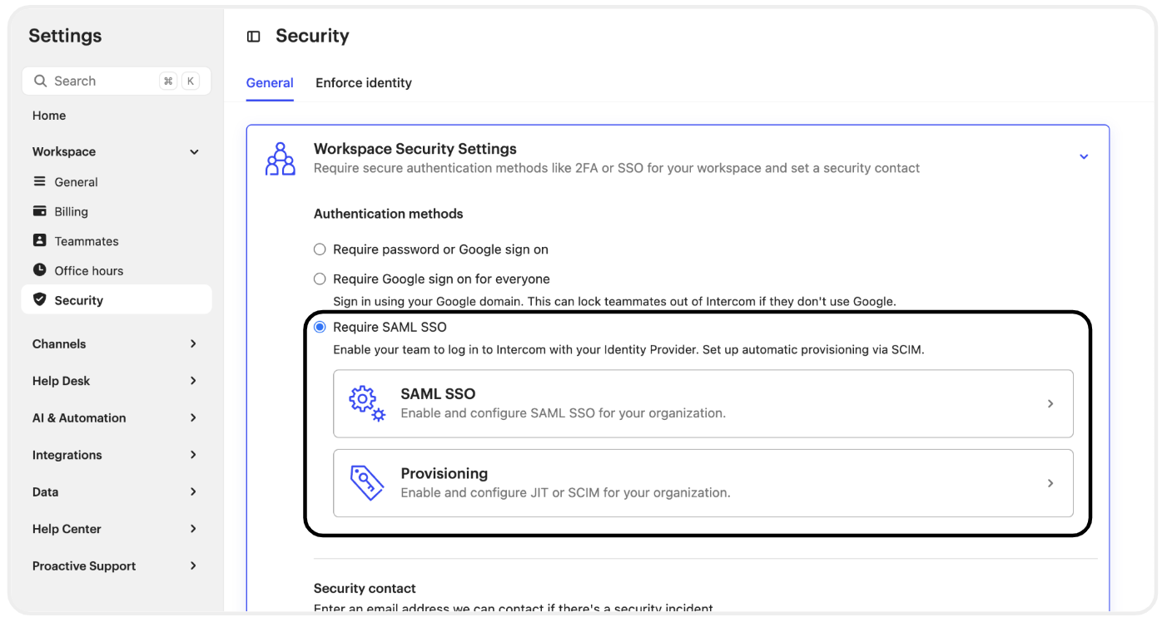Click the Billing card icon
1162x622 pixels.
[39, 211]
